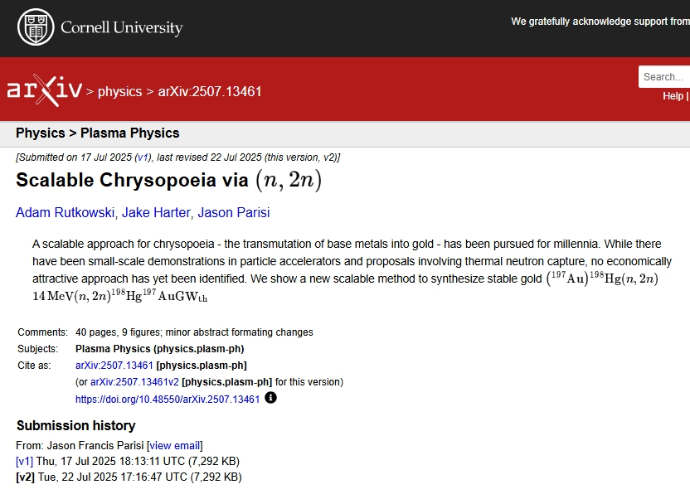Click the [v2] submission history entry
The image size is (690, 499).
click(x=129, y=477)
